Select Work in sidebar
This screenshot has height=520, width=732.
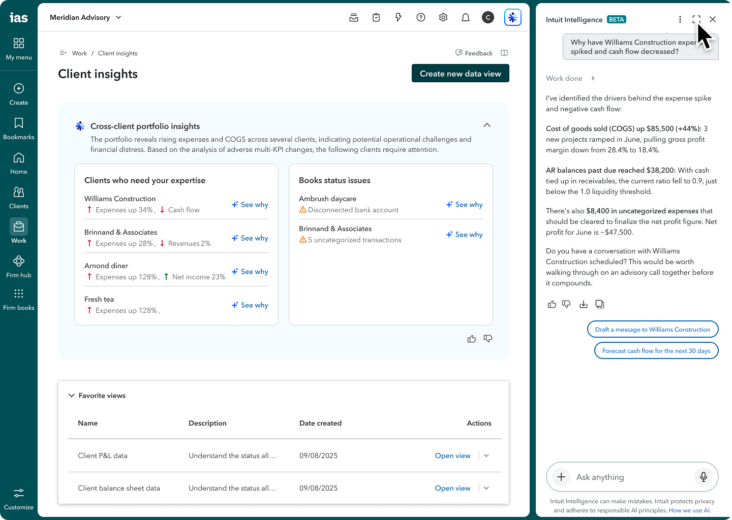(19, 232)
